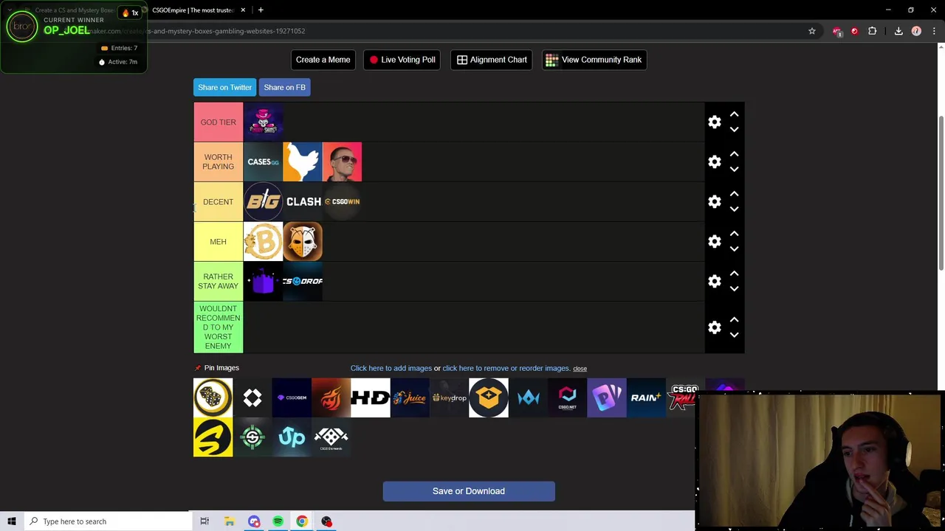Open settings gear for MEH row
The image size is (945, 531).
(714, 241)
